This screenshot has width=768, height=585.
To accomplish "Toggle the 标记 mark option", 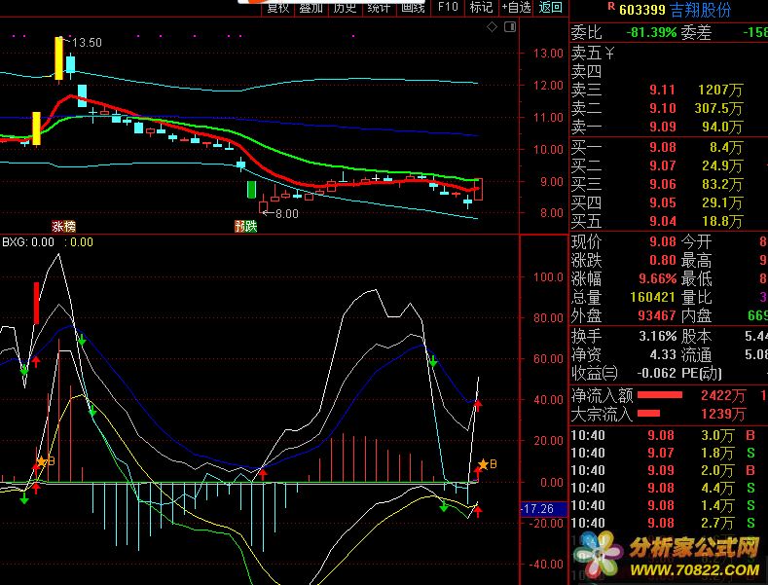I will point(481,7).
